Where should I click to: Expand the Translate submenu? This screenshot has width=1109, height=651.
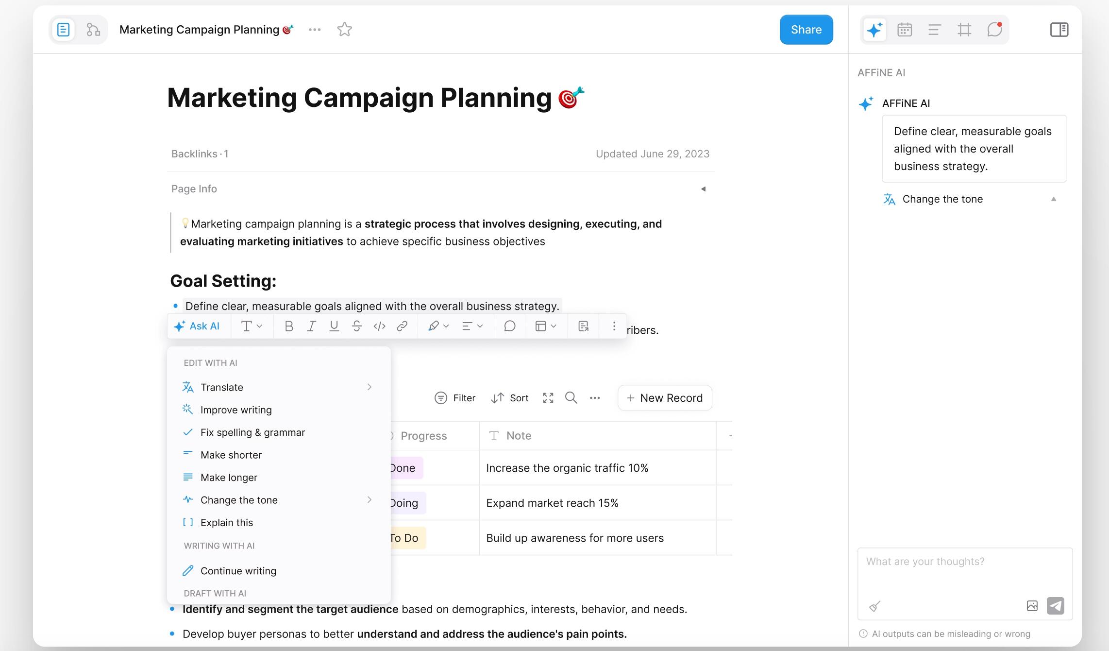click(x=279, y=387)
